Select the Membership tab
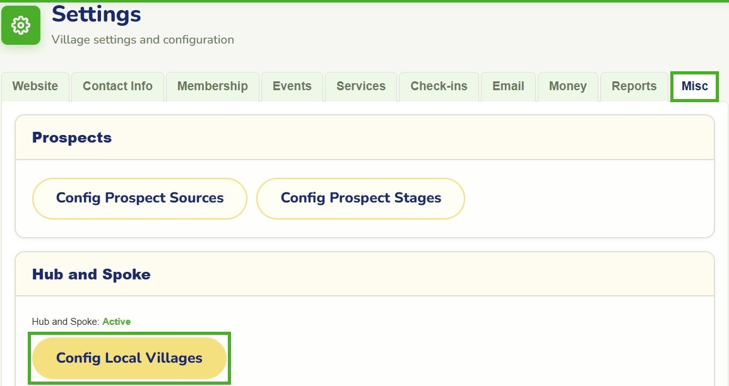This screenshot has width=729, height=386. [213, 86]
